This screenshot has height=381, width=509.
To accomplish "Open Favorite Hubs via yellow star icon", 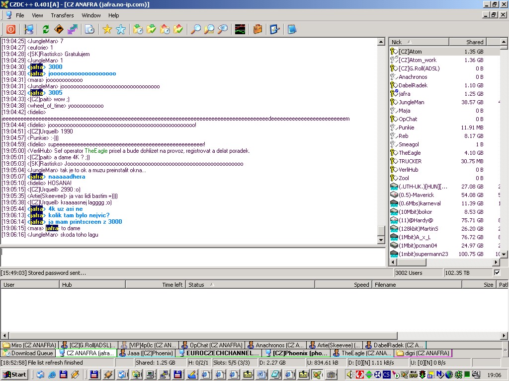I will (x=107, y=29).
